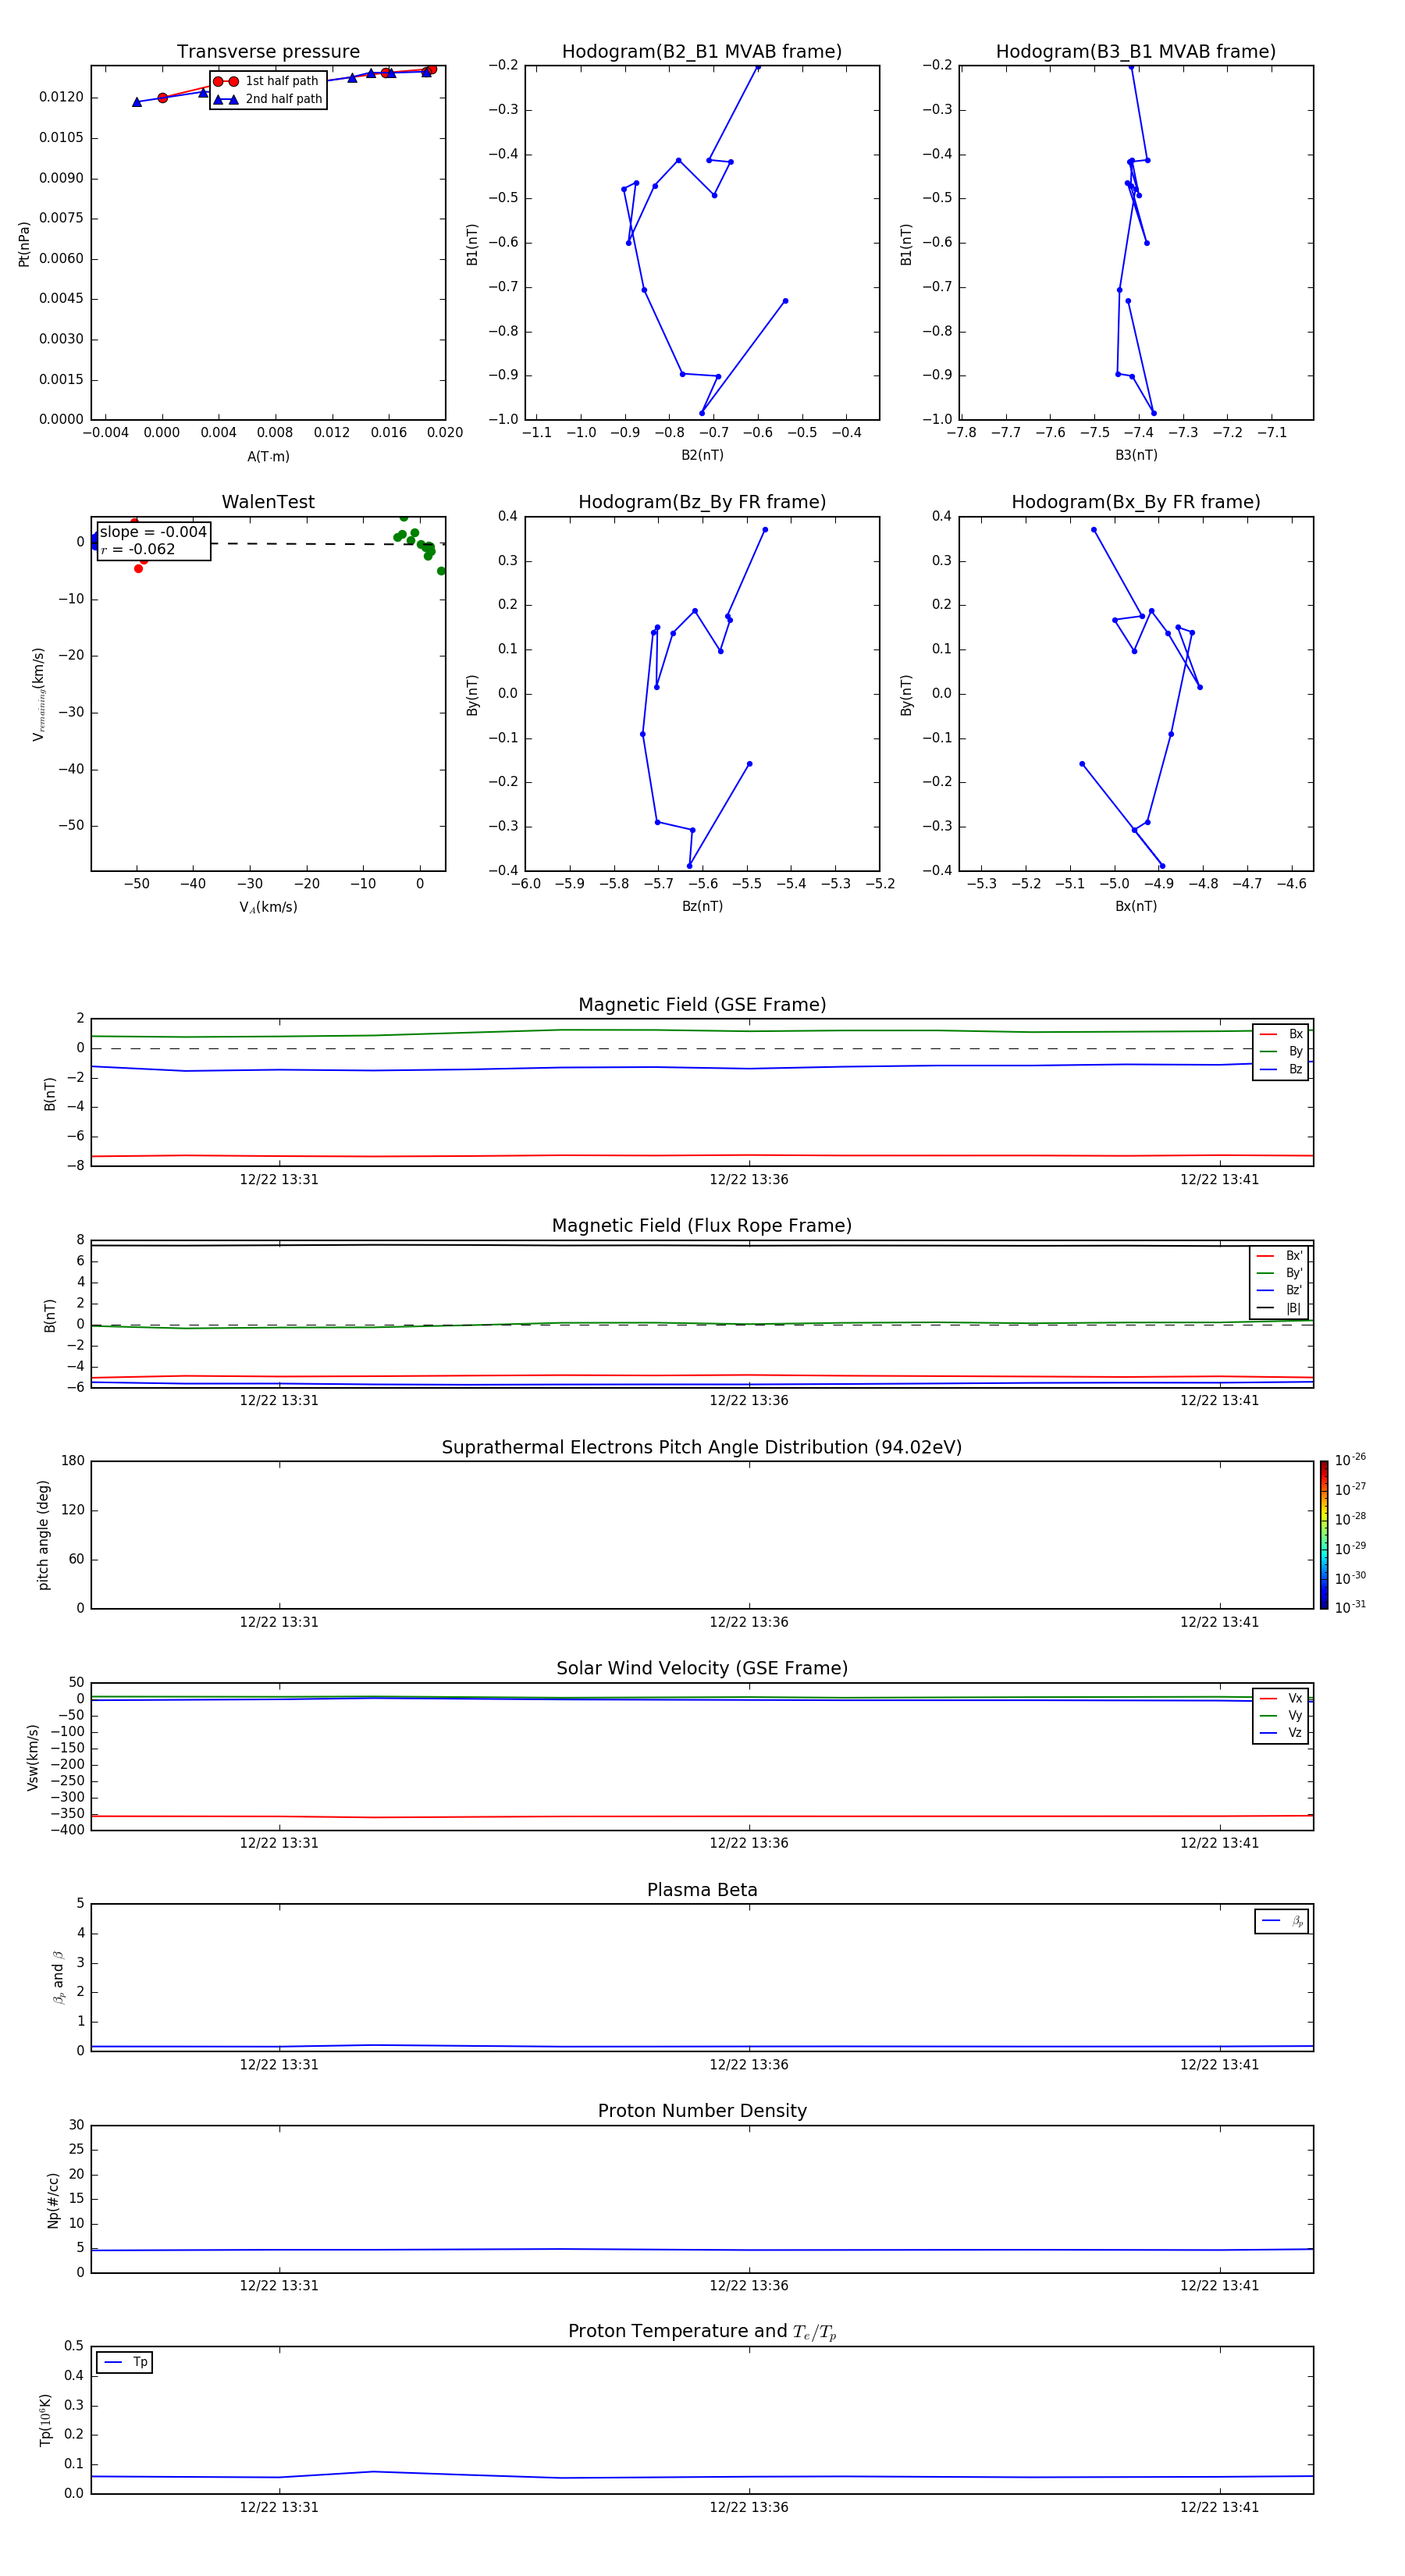Click the "βp and β" axis label
This screenshot has width=1405, height=2576.
59,1977
